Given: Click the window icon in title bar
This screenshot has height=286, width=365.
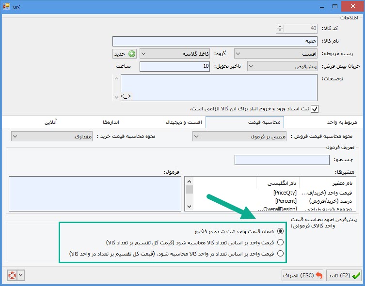Looking at the screenshot, I should [6, 6].
